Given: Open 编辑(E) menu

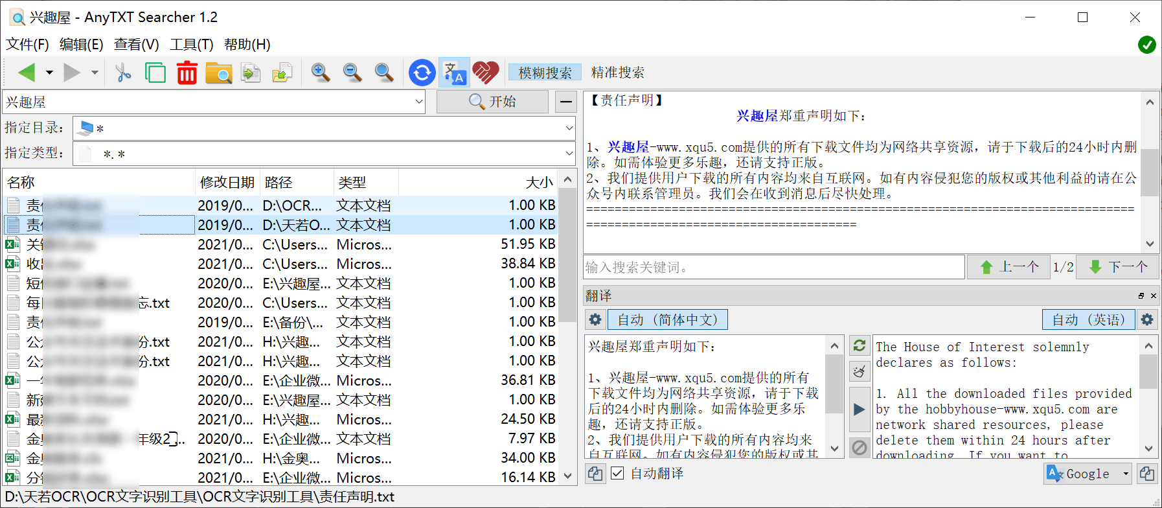Looking at the screenshot, I should (x=82, y=44).
